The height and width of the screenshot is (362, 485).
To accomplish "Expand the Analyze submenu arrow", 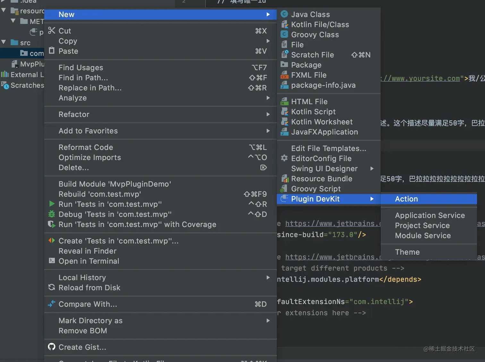I will 268,98.
